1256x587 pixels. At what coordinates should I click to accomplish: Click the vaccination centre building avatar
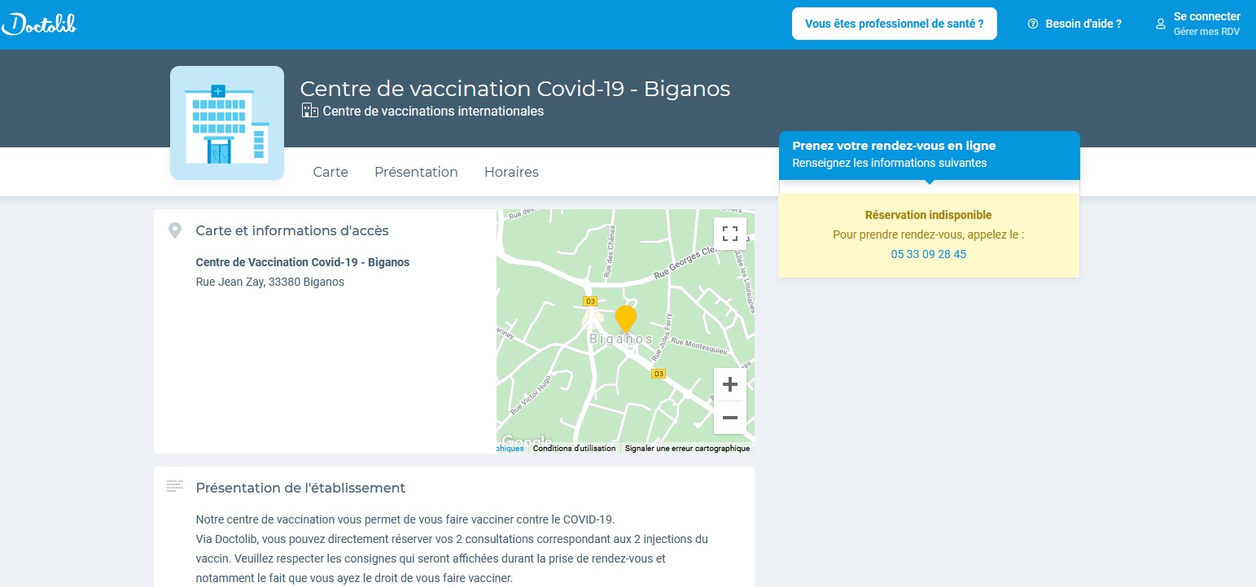tap(227, 123)
